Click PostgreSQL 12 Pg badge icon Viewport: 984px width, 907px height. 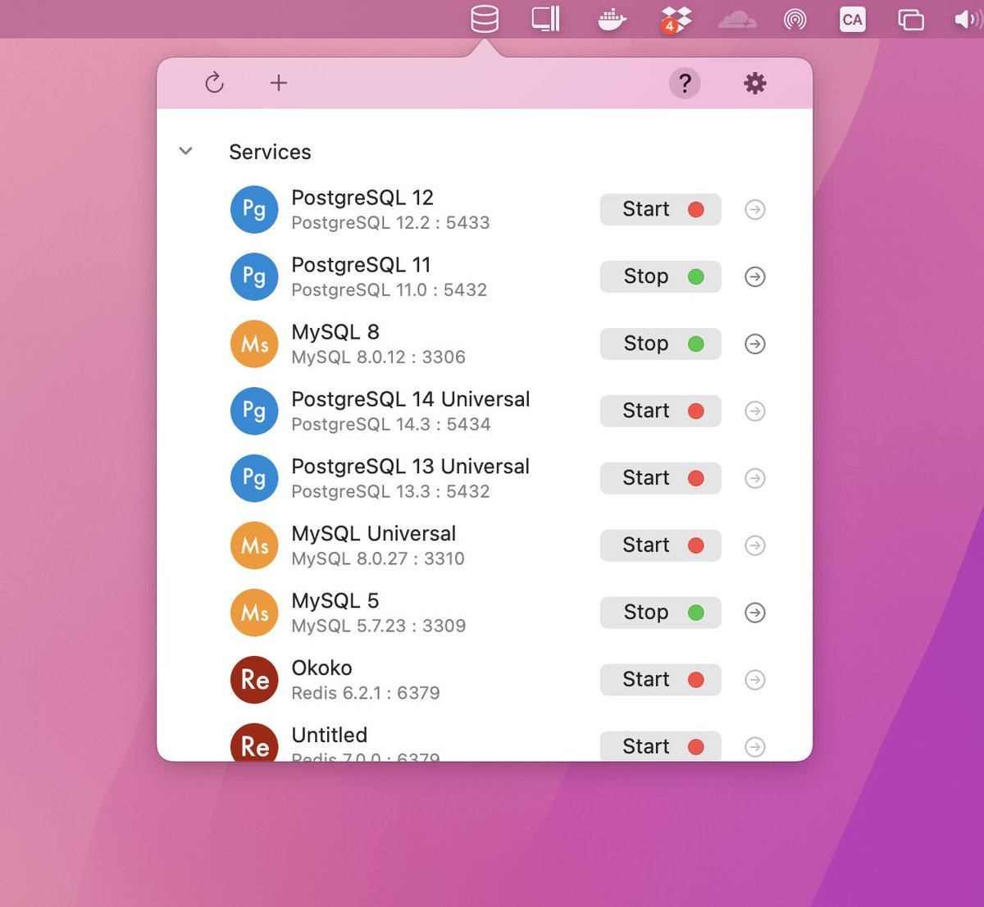[254, 210]
